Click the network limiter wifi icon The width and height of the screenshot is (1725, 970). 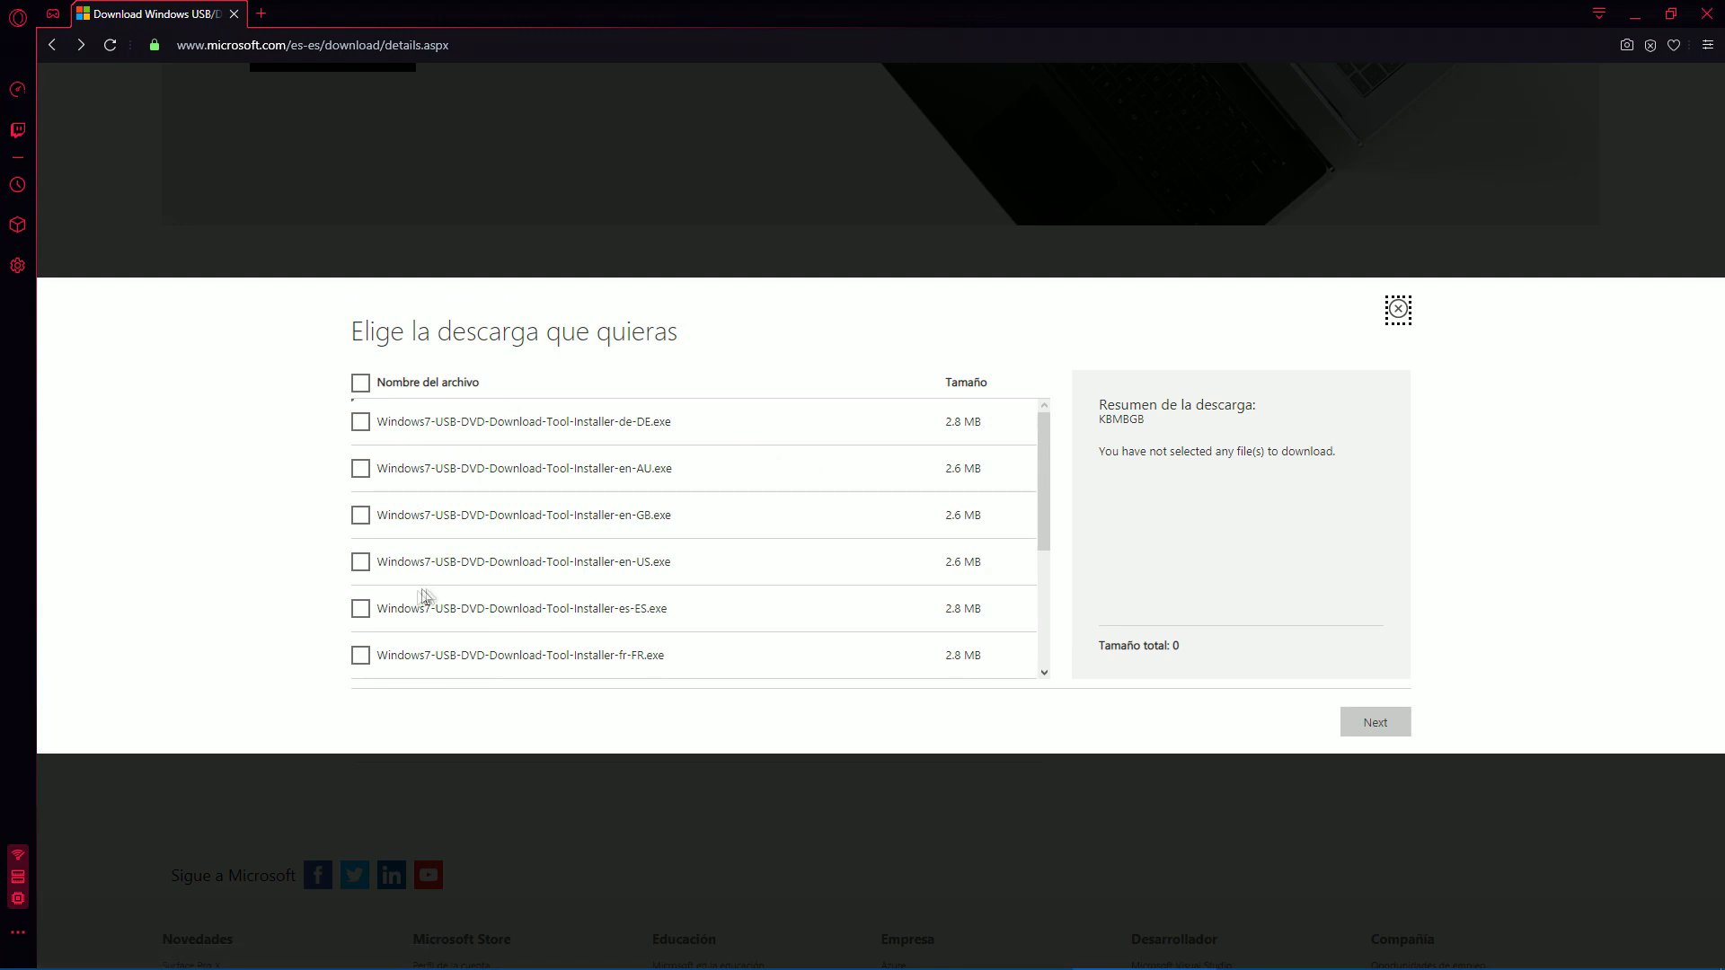click(x=18, y=855)
